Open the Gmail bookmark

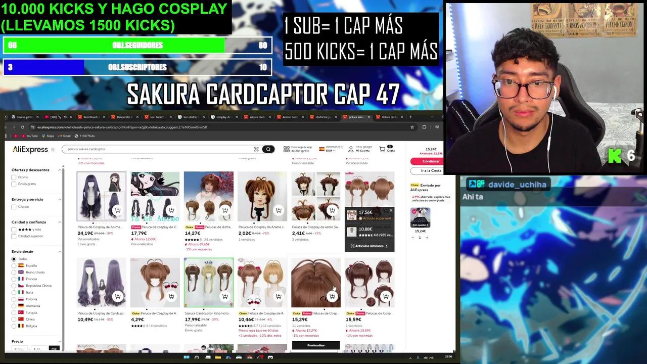point(64,136)
